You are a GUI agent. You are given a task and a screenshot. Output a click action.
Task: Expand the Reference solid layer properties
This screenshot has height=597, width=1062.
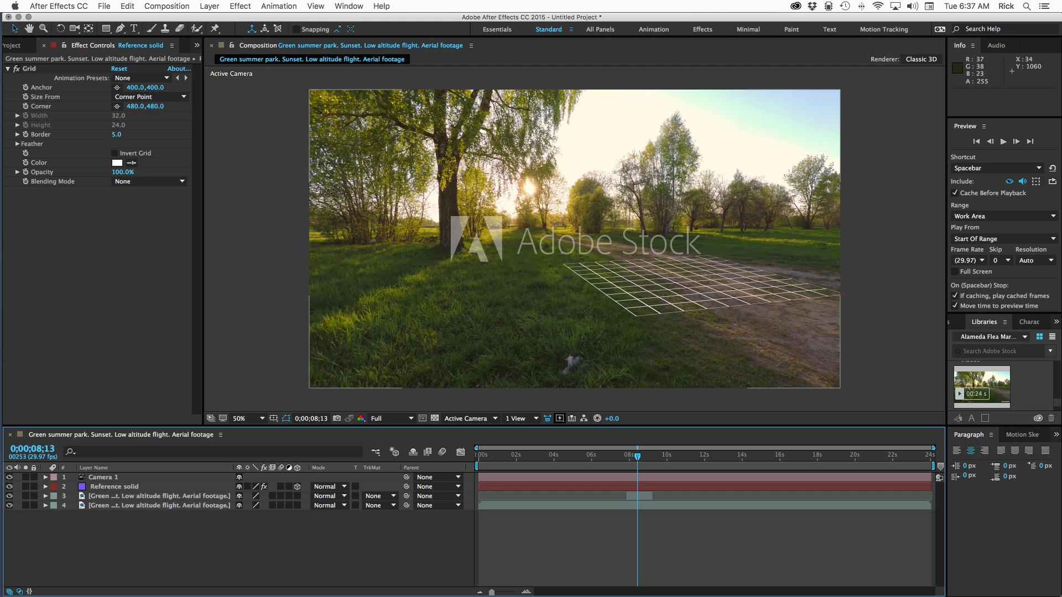(45, 486)
